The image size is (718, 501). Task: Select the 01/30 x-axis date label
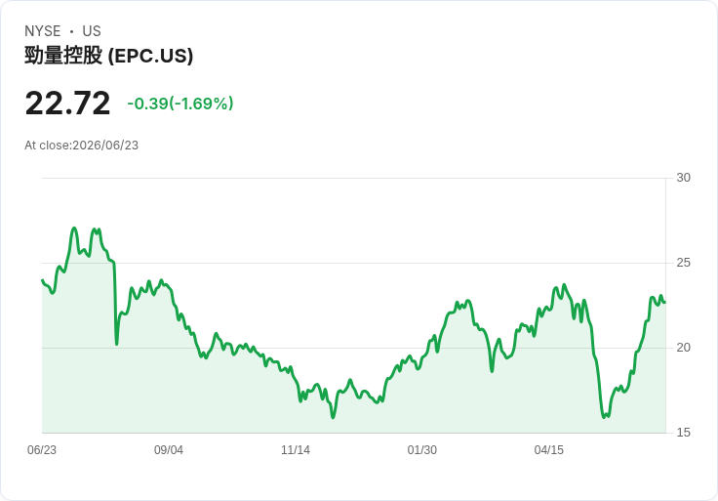click(422, 450)
